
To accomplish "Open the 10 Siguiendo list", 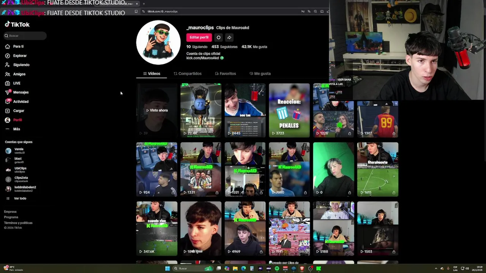I will (197, 47).
